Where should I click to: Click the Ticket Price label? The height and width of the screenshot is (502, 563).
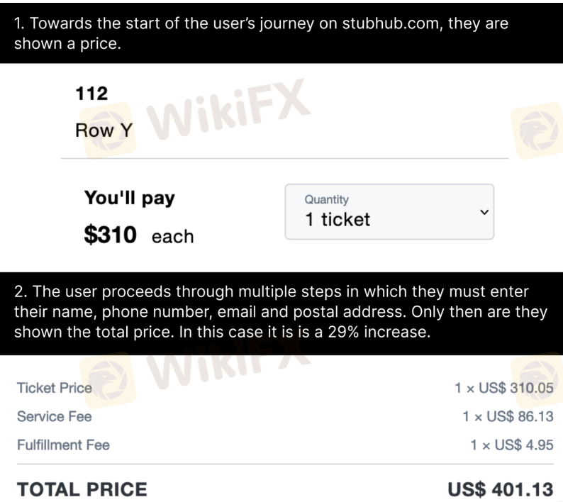(55, 388)
